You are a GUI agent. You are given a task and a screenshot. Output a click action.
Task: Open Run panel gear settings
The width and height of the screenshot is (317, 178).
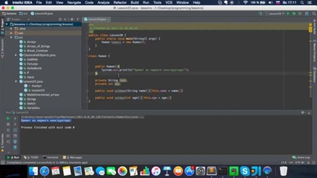point(303,113)
